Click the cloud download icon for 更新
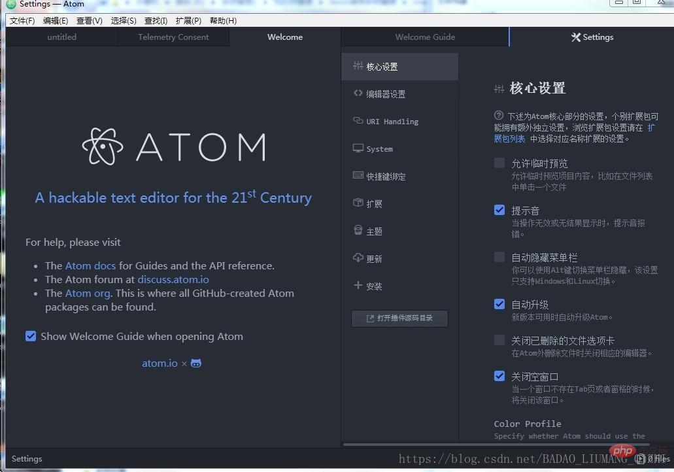This screenshot has width=674, height=472. pos(358,258)
